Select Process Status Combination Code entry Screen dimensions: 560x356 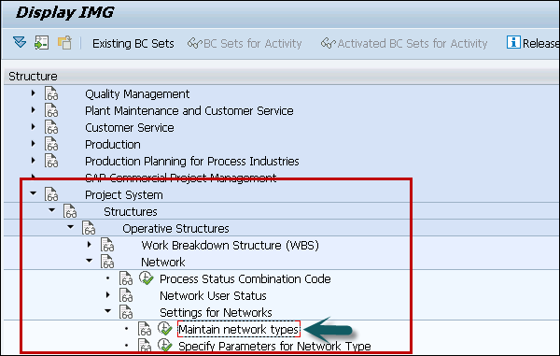[x=245, y=278]
